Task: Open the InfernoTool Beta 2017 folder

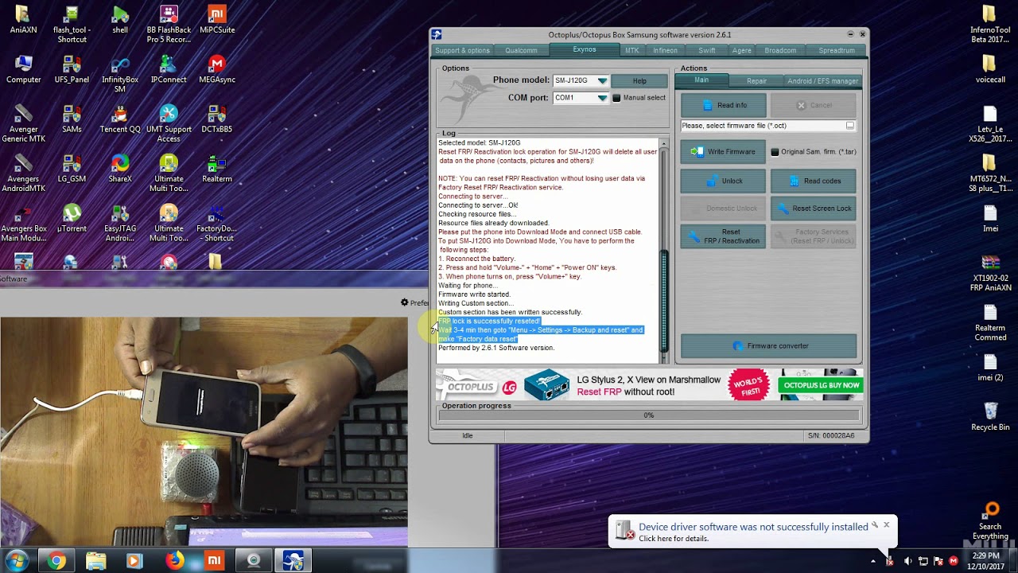Action: click(x=990, y=25)
